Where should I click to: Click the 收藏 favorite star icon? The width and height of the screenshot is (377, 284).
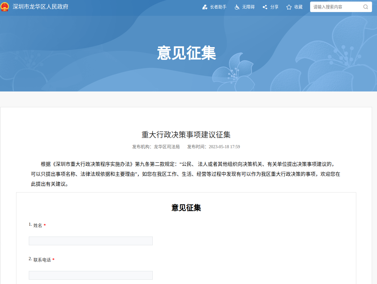point(288,7)
